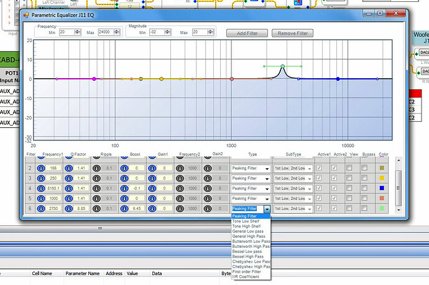Click the Gain2 info icon for filter 4
429x285 pixels.
(x=209, y=188)
